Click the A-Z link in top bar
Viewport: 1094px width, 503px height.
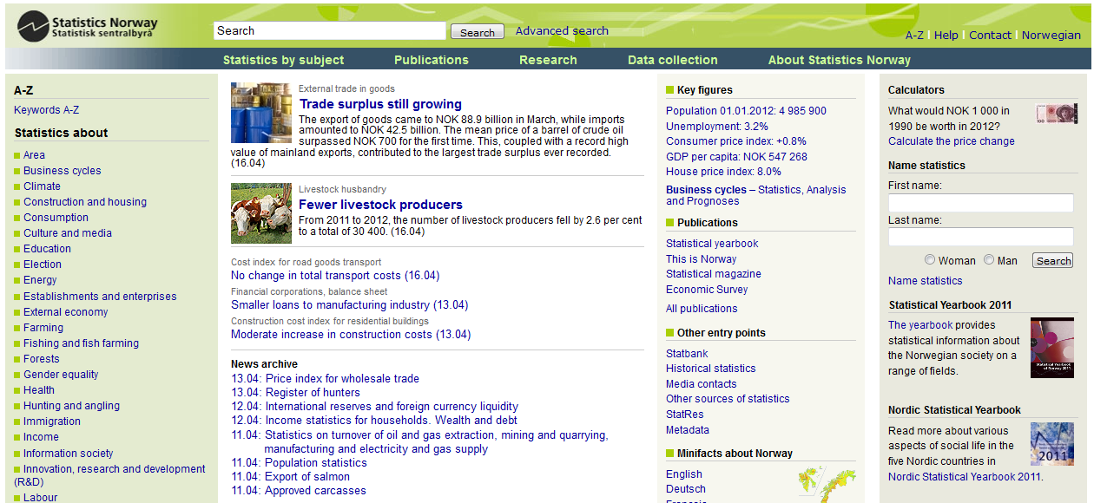point(914,36)
